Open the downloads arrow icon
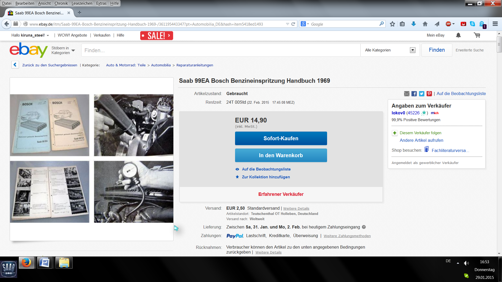This screenshot has width=502, height=282. pyautogui.click(x=414, y=24)
